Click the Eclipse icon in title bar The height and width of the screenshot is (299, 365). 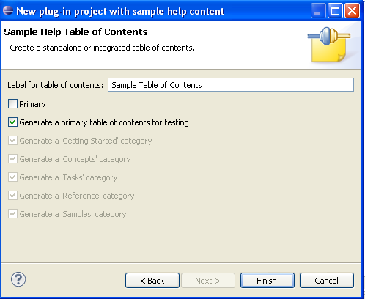[8, 10]
